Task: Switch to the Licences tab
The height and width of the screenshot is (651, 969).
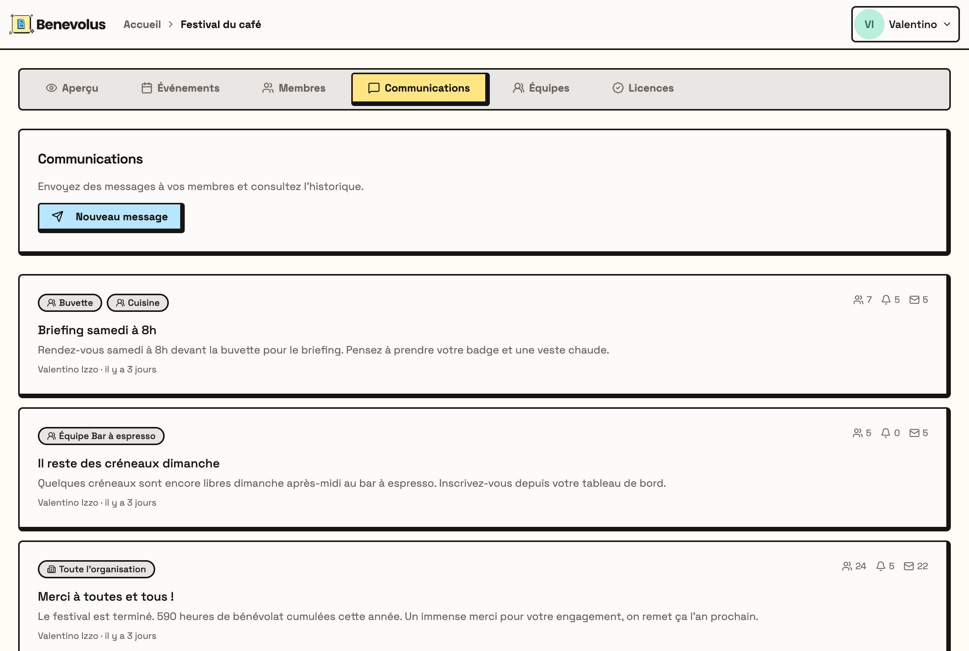Action: [643, 88]
